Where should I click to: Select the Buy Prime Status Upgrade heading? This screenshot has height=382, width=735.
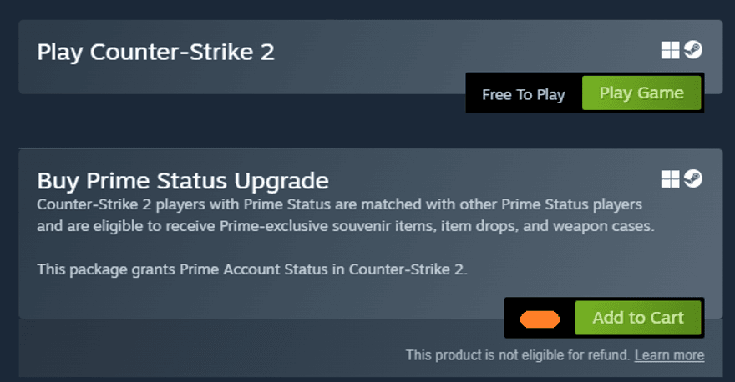tap(183, 181)
